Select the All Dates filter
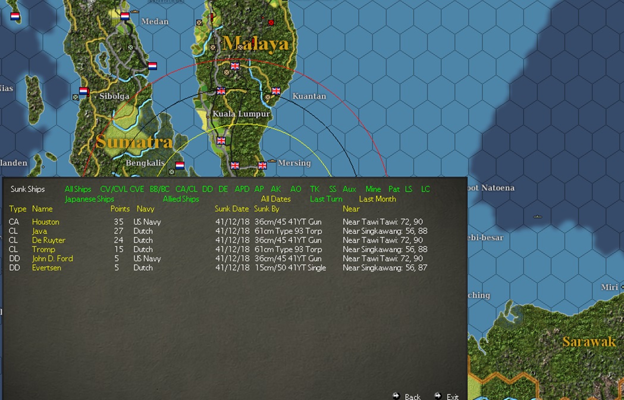Viewport: 624px width, 400px height. coord(276,199)
